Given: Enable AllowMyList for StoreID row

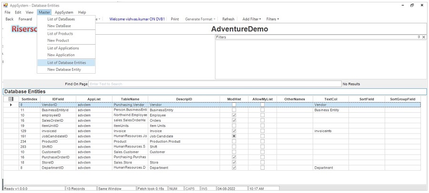Looking at the screenshot, I should 262,163.
